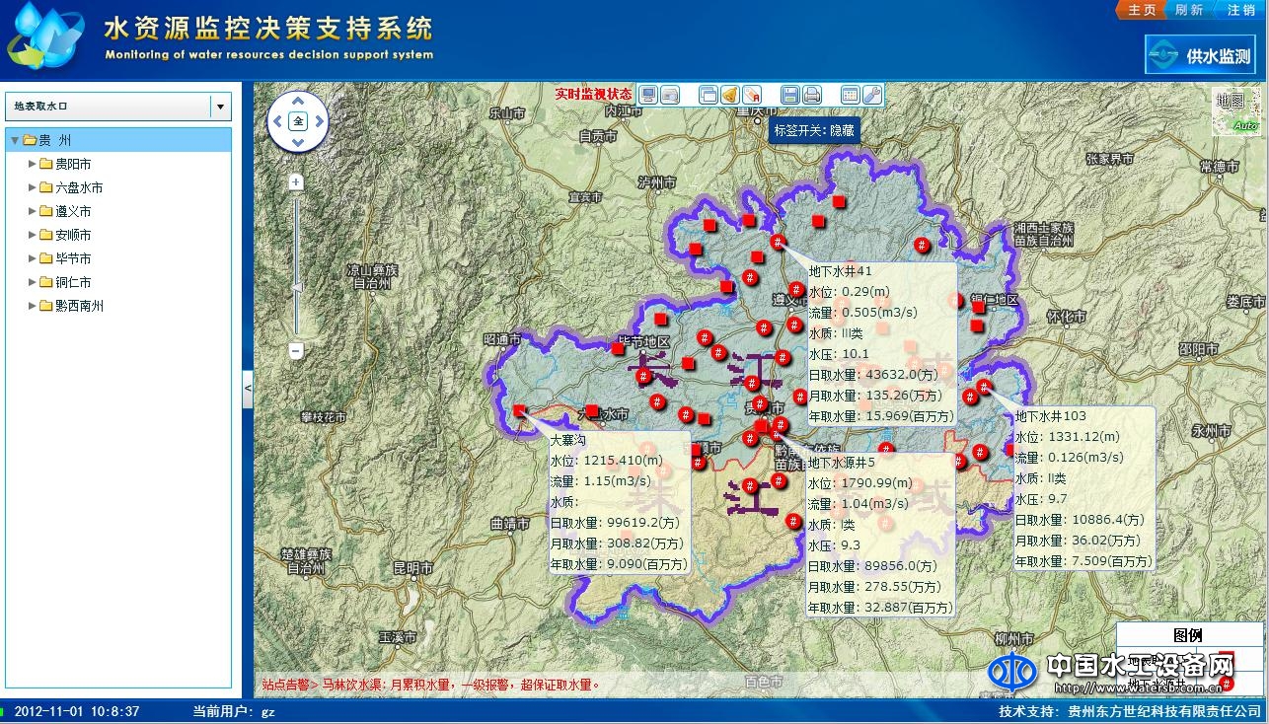Save the map using floppy disk icon
This screenshot has height=724, width=1269.
789,95
